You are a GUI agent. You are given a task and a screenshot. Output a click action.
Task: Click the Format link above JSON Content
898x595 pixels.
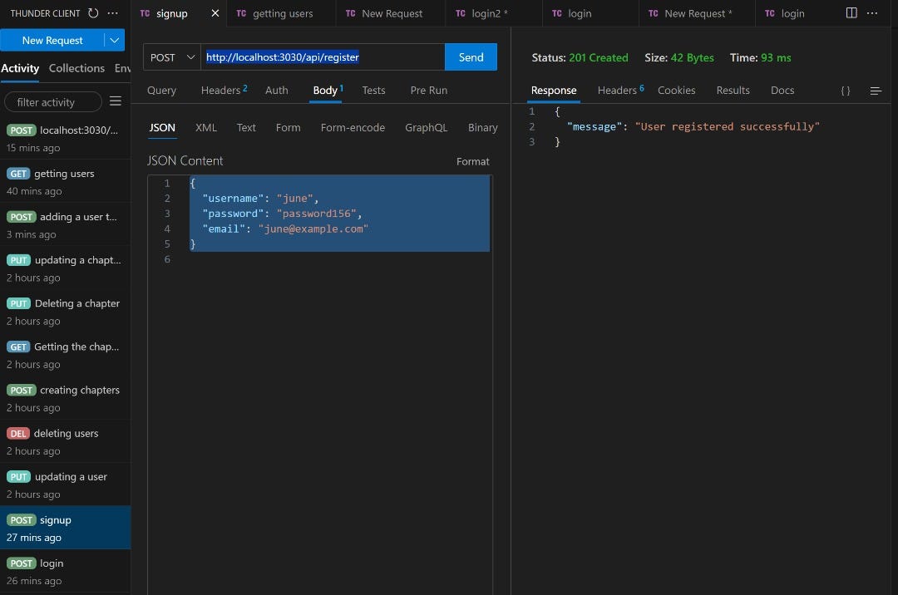[472, 161]
